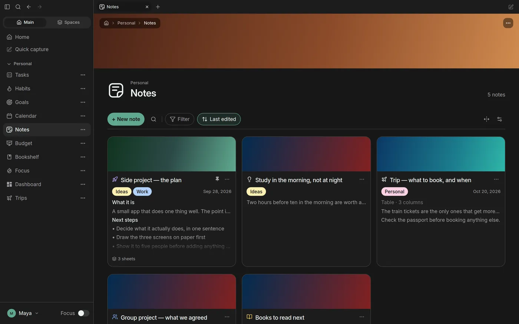Click the fit-width icon beside view settings
This screenshot has height=324, width=519.
click(x=486, y=119)
